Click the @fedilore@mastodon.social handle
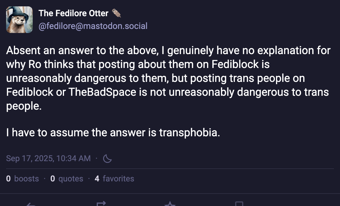 coord(93,26)
